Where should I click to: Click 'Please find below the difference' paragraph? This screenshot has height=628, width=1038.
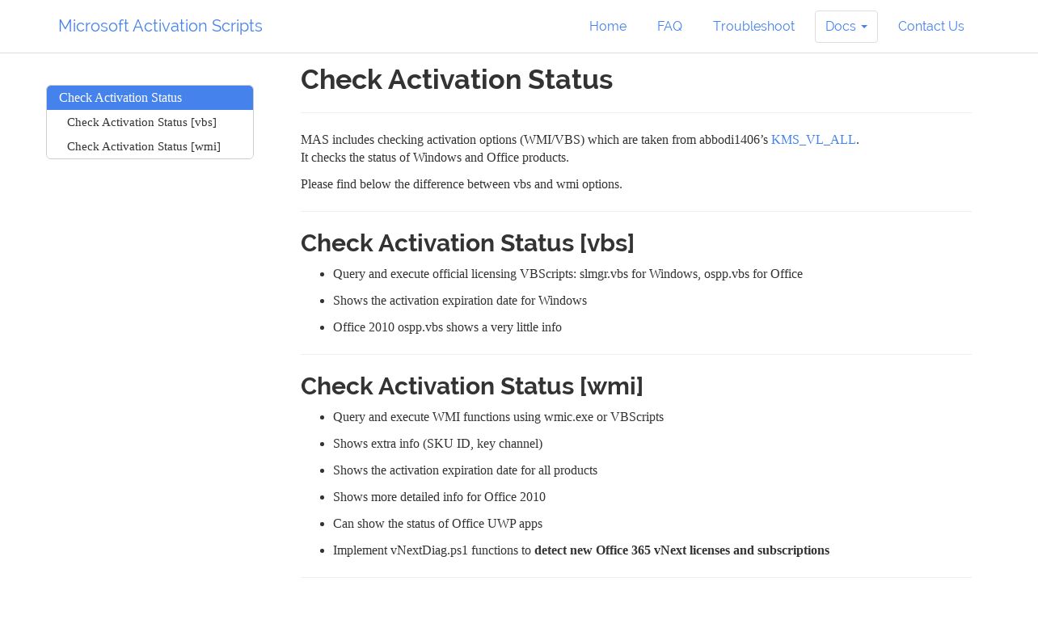click(462, 184)
